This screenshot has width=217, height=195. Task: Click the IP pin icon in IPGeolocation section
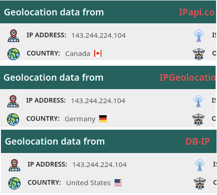pyautogui.click(x=13, y=101)
